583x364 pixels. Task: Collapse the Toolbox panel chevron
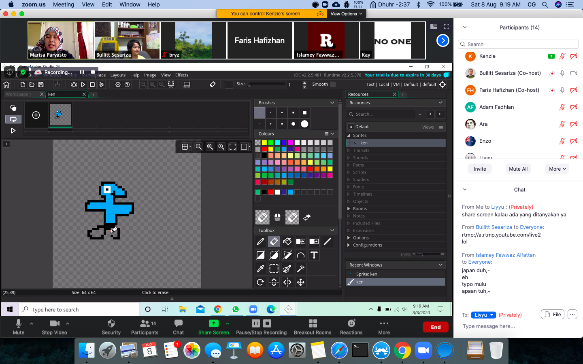click(x=332, y=230)
